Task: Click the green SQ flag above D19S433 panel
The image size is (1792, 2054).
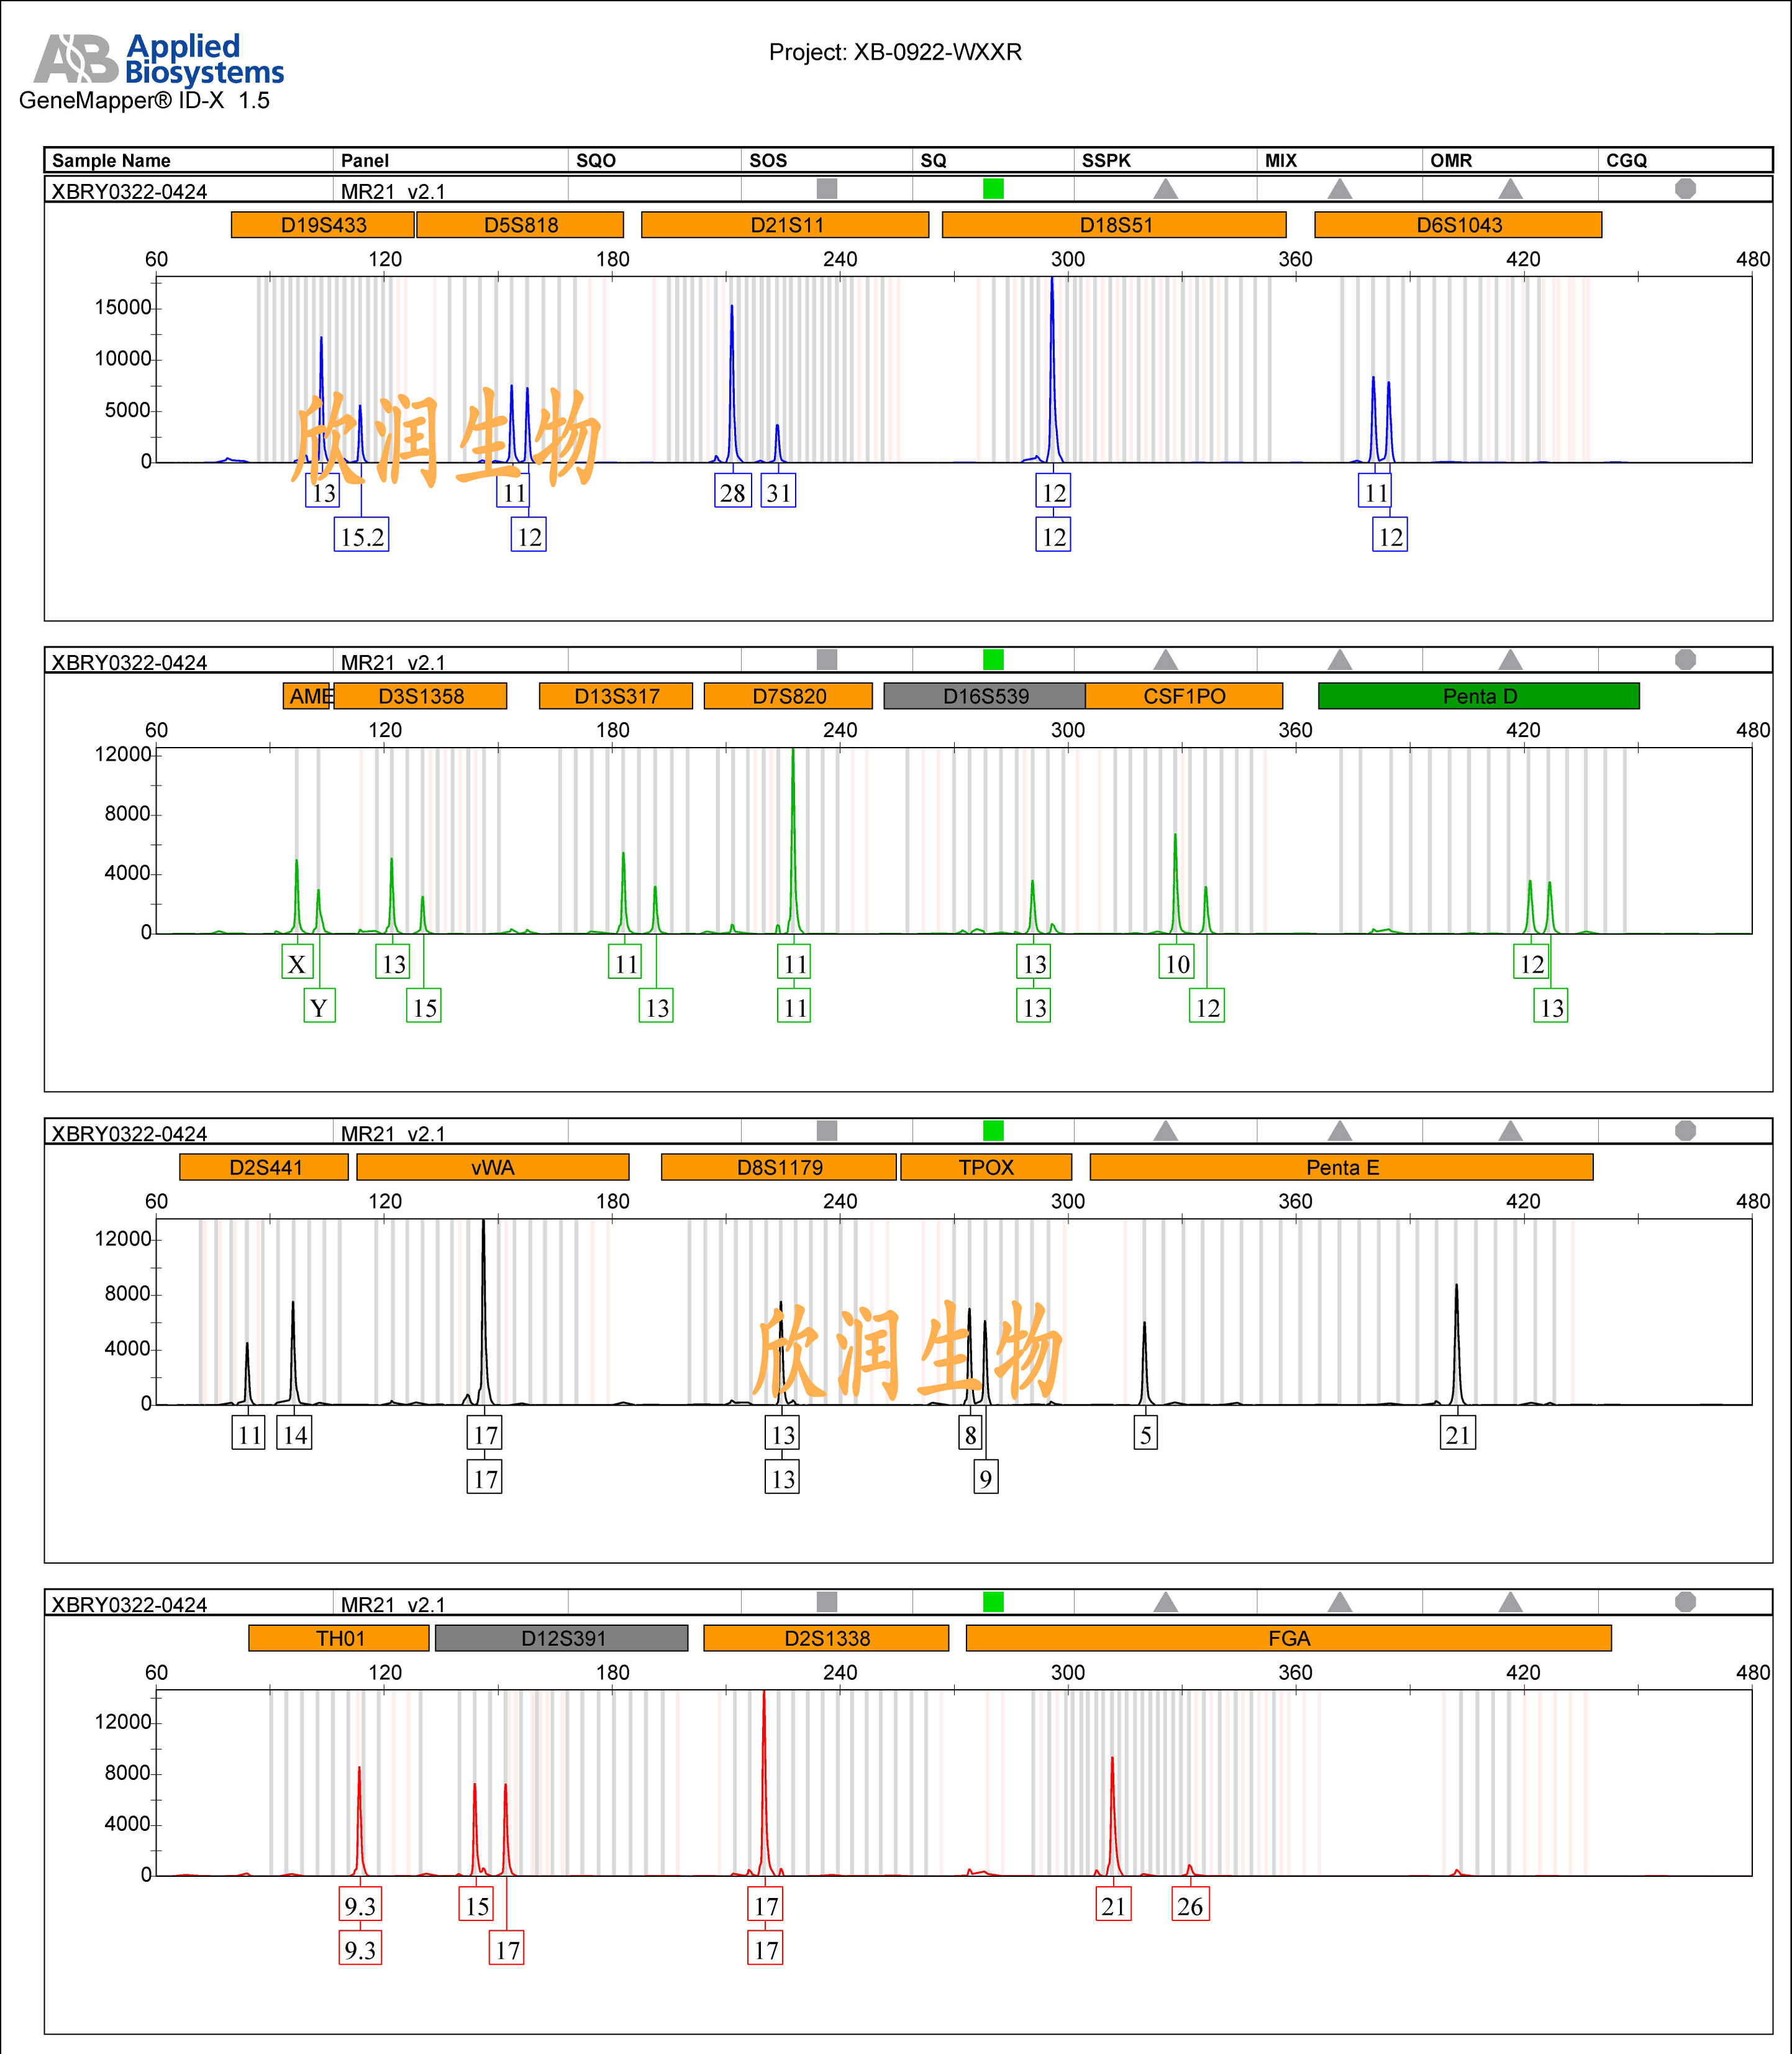Action: 993,188
